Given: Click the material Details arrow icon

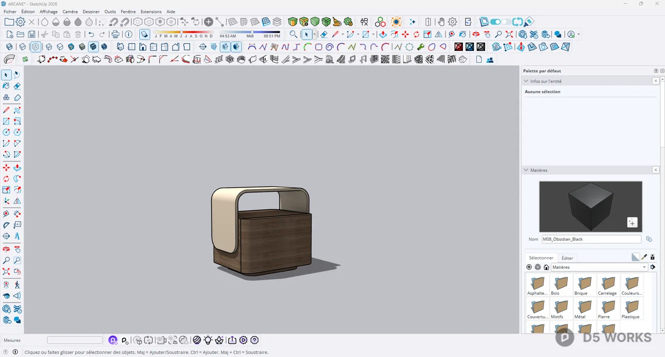Looking at the screenshot, I should click(653, 267).
